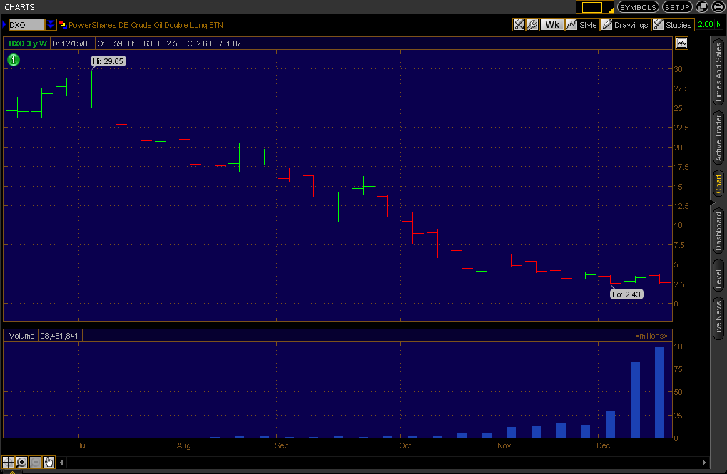Click the brush-with-arrow quick study icon

[519, 24]
